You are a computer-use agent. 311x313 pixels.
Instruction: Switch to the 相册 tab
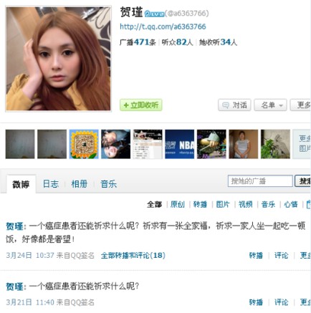[80, 184]
